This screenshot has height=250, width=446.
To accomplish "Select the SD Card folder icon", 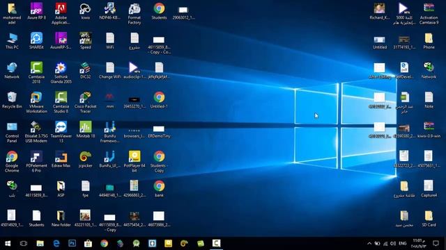I will (429, 219).
